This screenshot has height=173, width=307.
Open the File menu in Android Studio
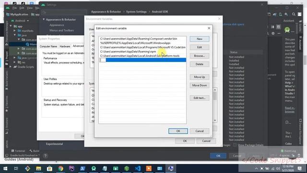point(14,8)
